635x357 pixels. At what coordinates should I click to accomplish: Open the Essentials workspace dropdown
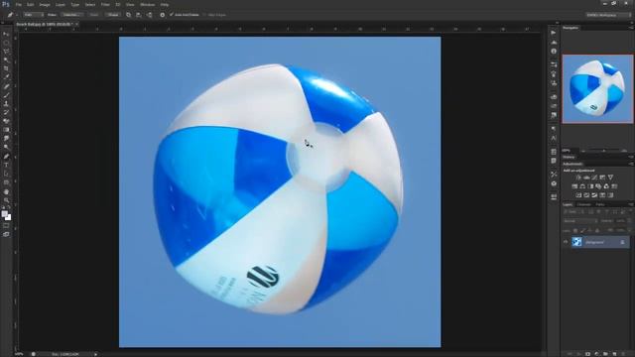click(608, 15)
